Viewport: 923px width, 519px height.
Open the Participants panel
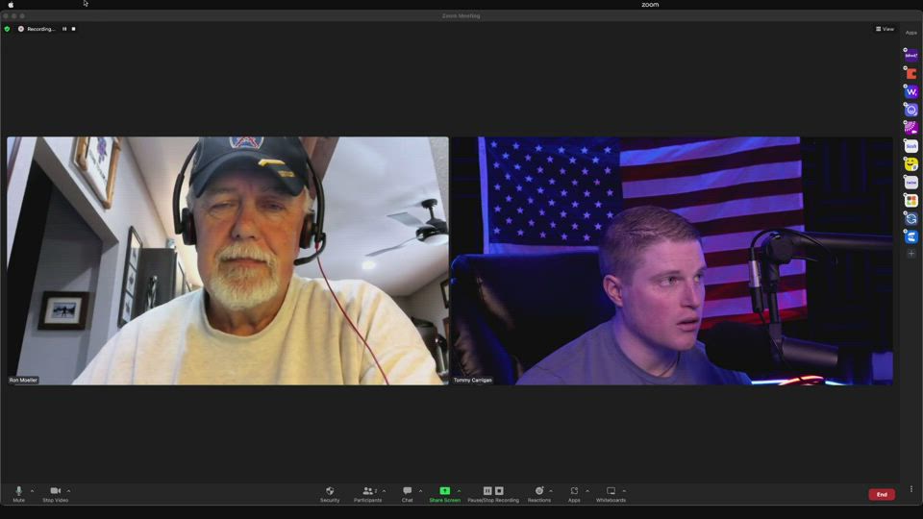pos(367,492)
